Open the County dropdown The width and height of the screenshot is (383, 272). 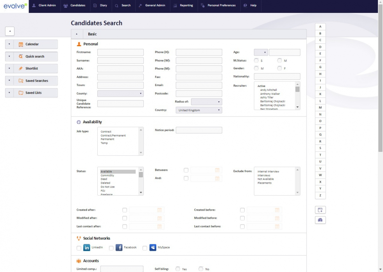120,94
